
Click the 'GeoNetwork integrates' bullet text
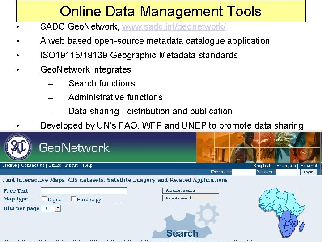(x=86, y=69)
